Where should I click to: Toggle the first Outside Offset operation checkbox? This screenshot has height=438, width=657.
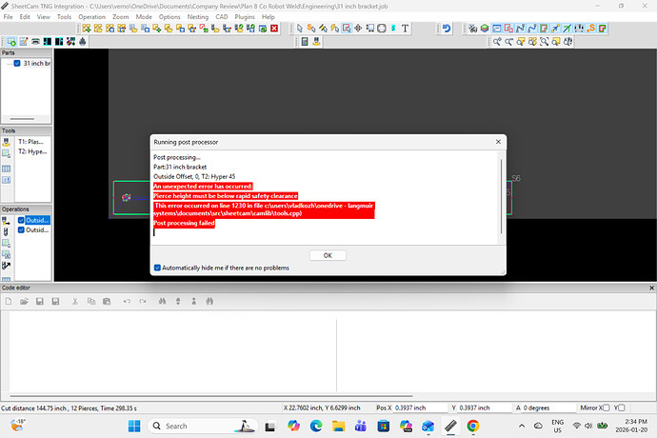pos(21,220)
